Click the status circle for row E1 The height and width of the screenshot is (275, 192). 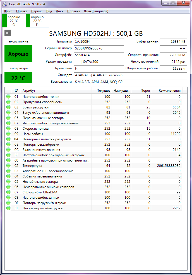(x=8, y=208)
